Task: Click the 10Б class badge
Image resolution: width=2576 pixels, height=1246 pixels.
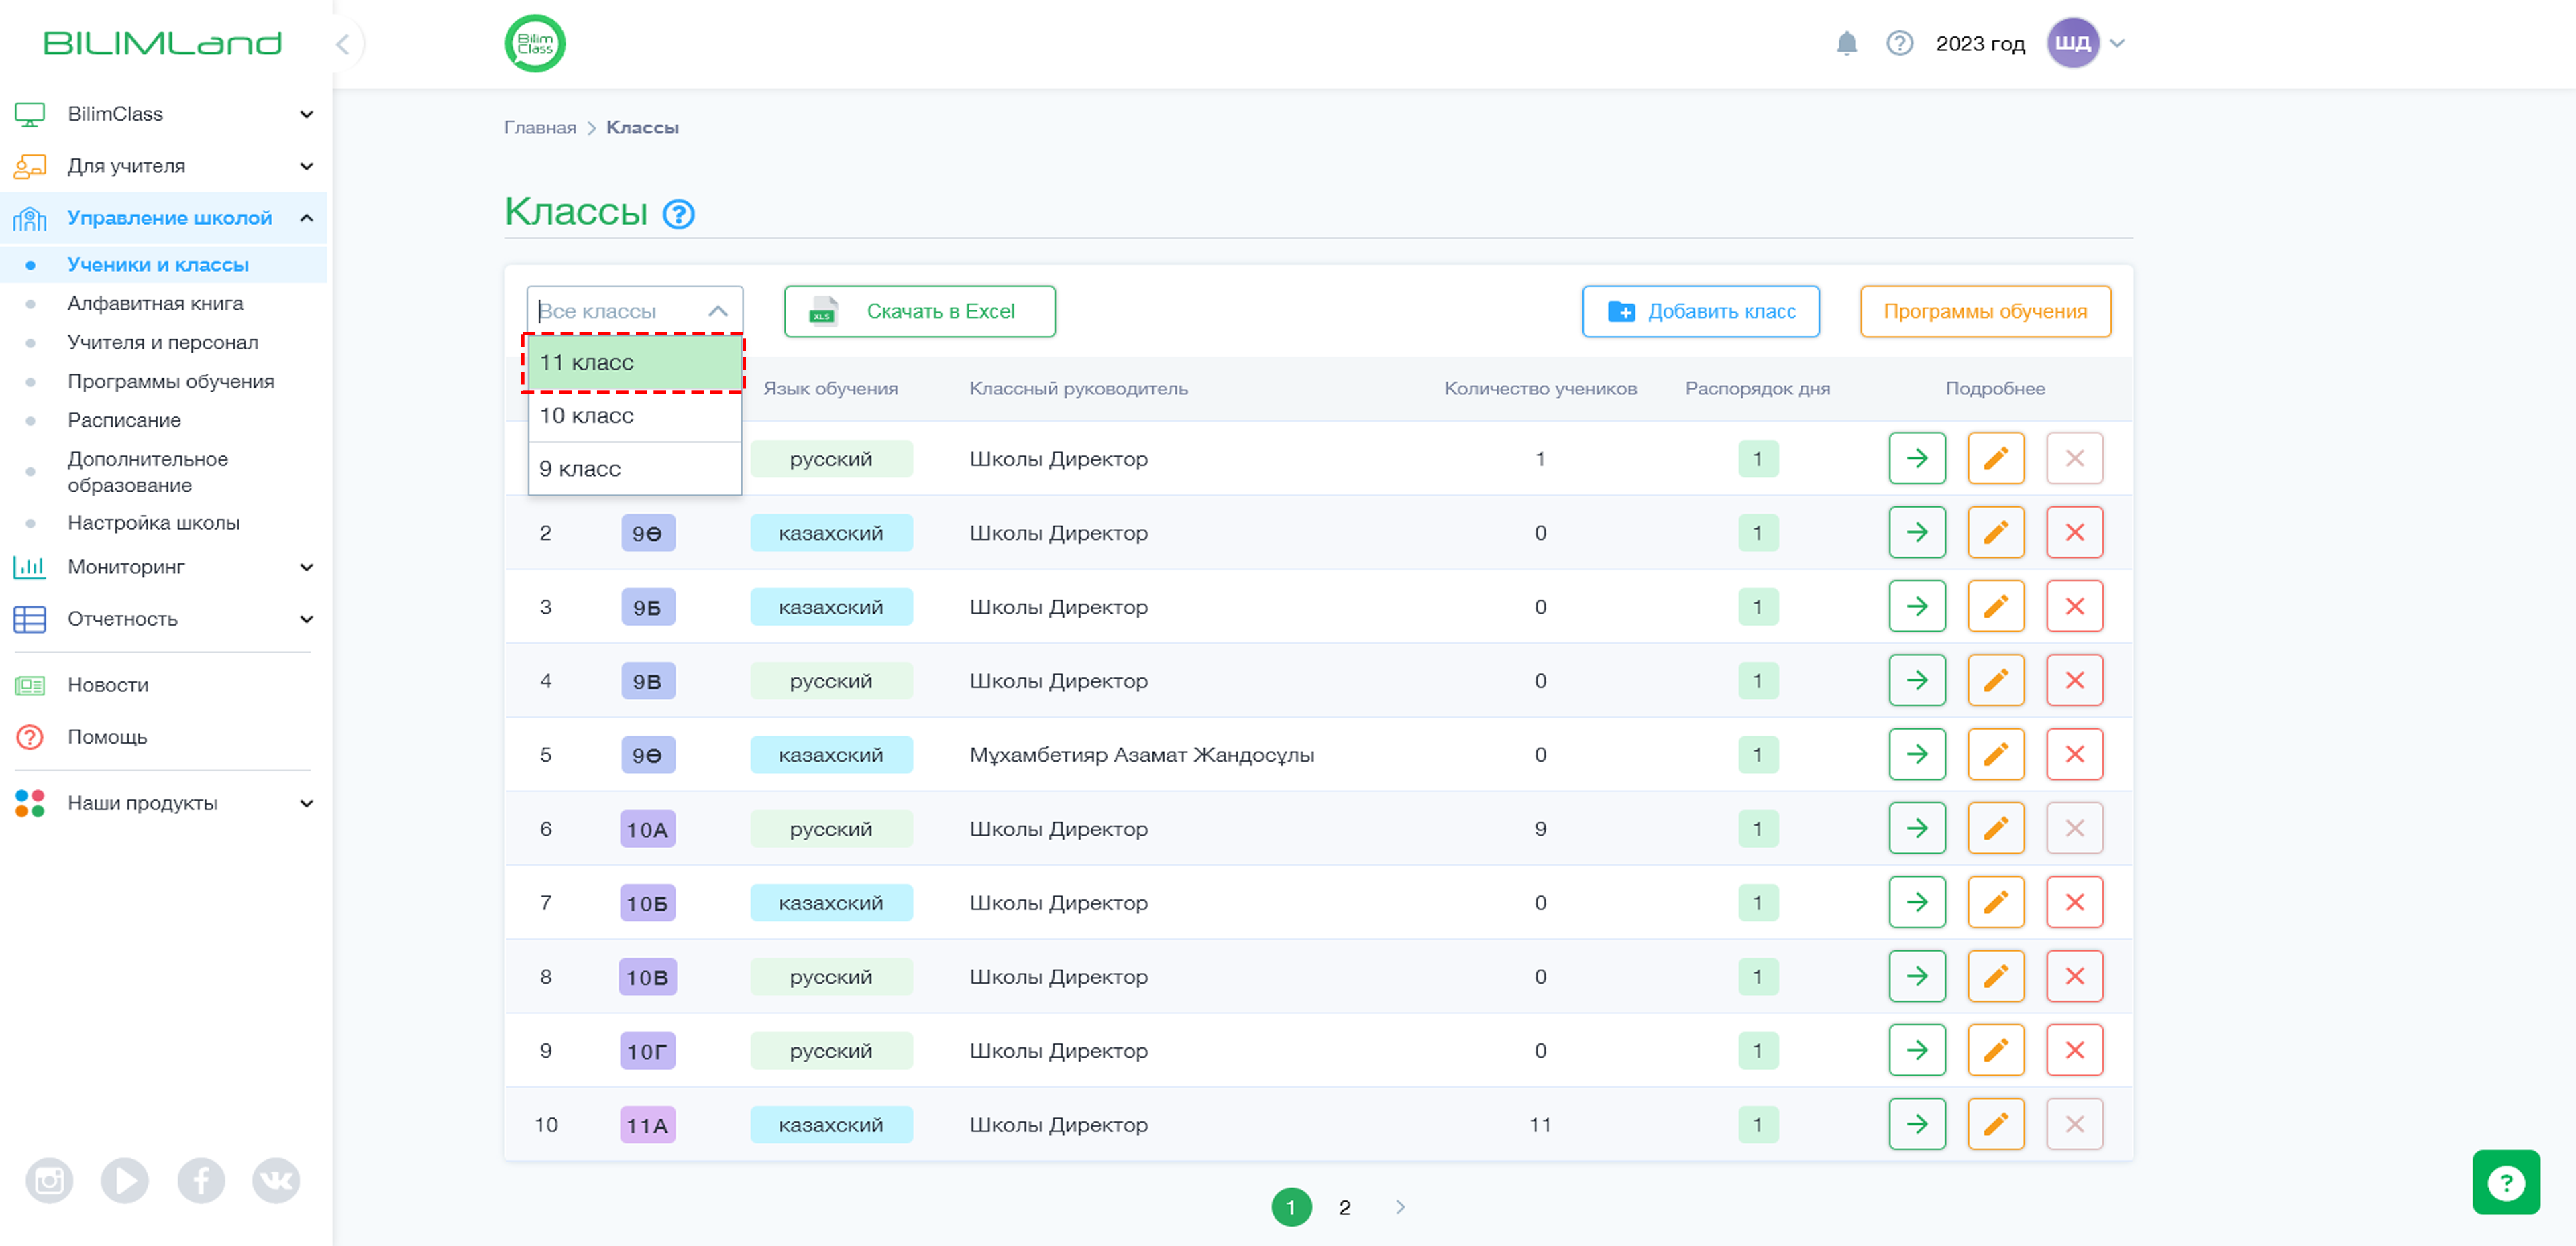Action: 647,903
